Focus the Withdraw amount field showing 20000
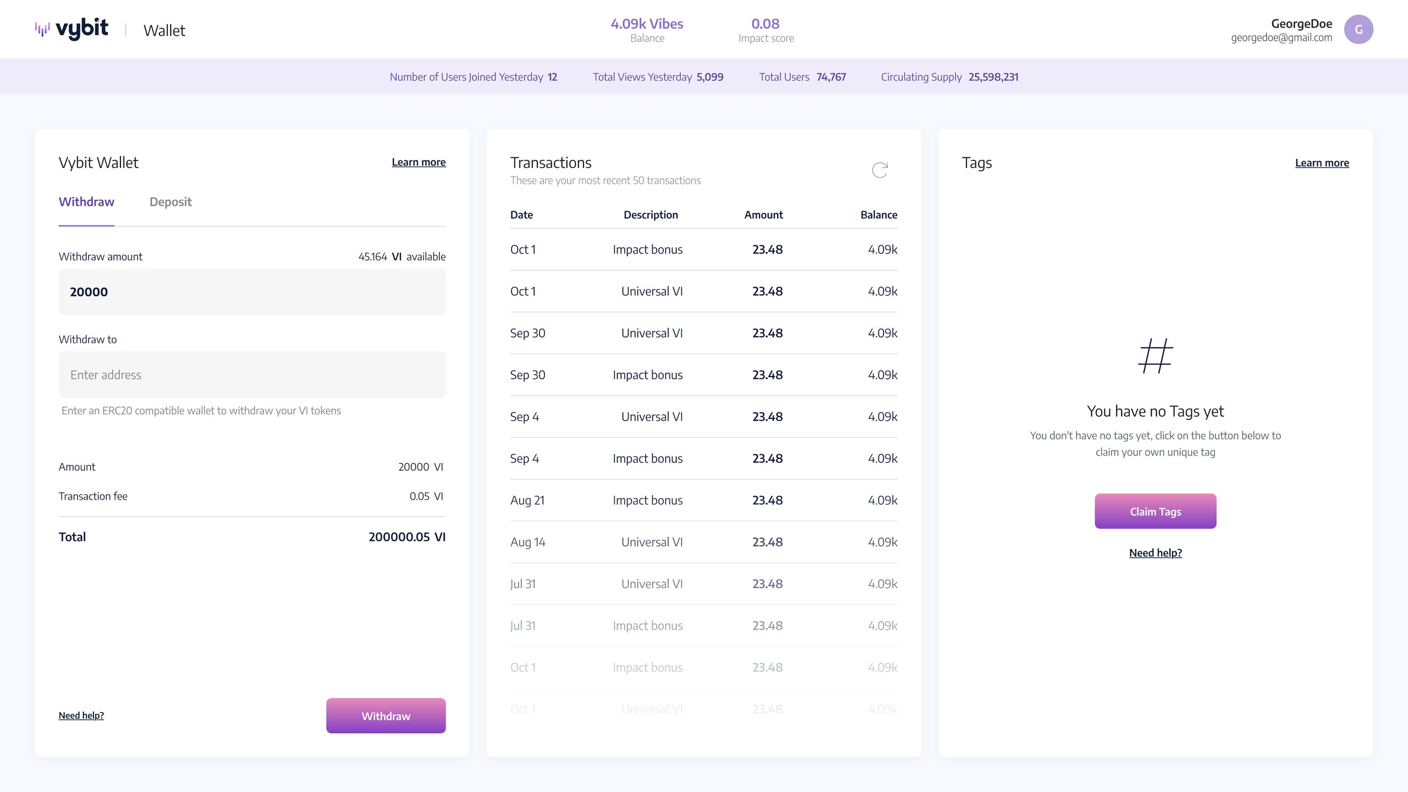The image size is (1408, 792). (x=252, y=291)
